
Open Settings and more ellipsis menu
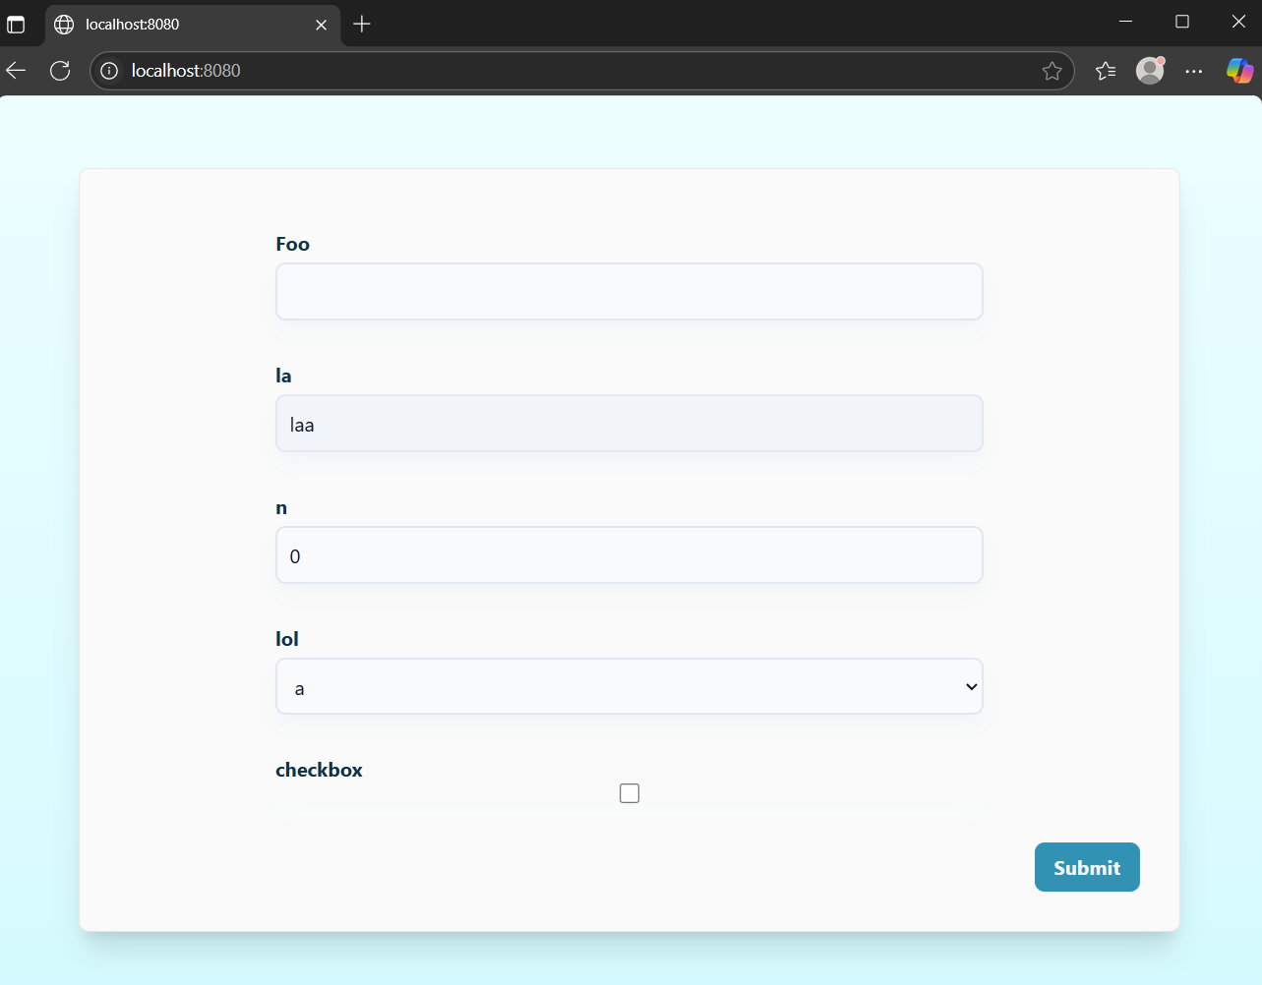pos(1194,71)
